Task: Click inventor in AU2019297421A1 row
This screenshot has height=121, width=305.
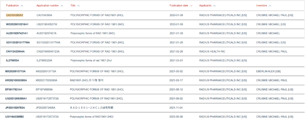Action: pos(268,33)
